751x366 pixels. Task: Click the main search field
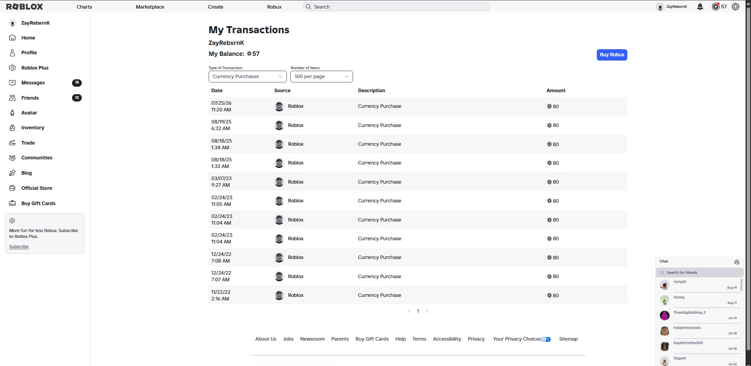pos(396,7)
